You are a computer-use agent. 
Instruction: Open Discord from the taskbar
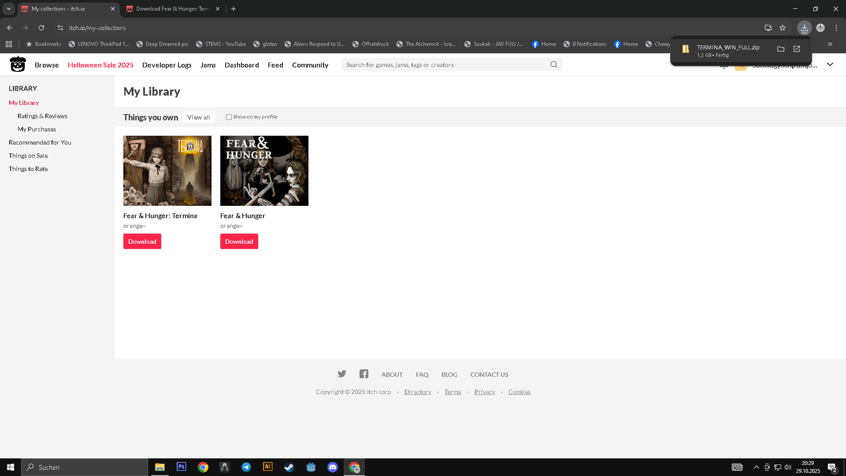point(332,467)
